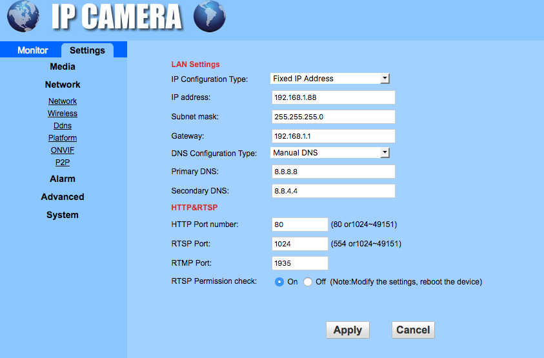This screenshot has width=544, height=358.
Task: Open the Advanced settings section
Action: pyautogui.click(x=63, y=197)
